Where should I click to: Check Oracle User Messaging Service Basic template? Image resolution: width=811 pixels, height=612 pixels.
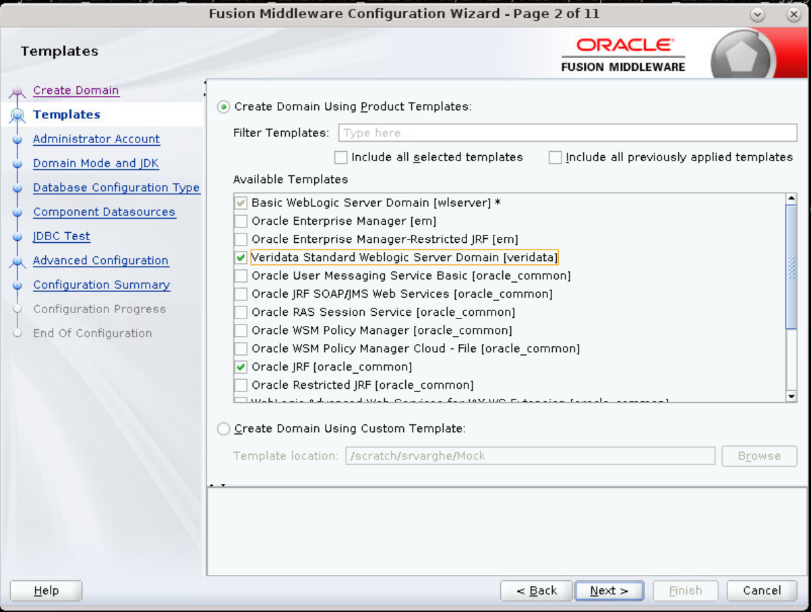coord(241,275)
